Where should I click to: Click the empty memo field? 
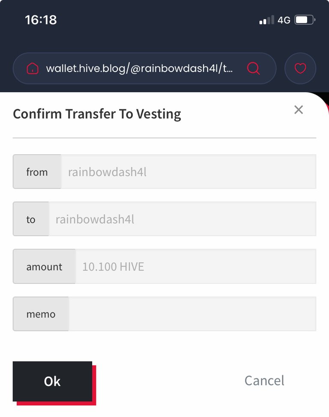[x=192, y=314]
